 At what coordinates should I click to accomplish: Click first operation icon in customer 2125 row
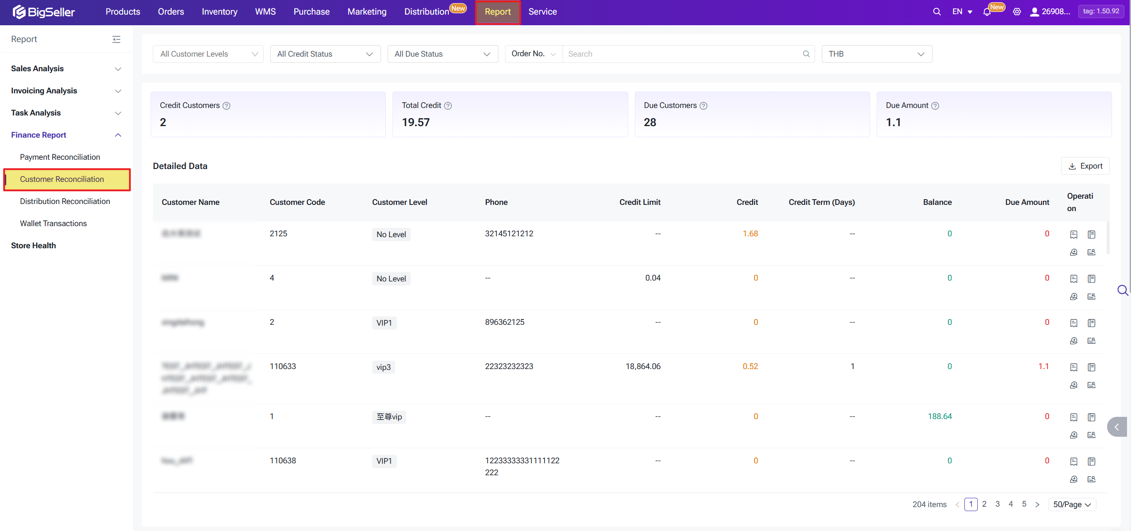[x=1073, y=235]
